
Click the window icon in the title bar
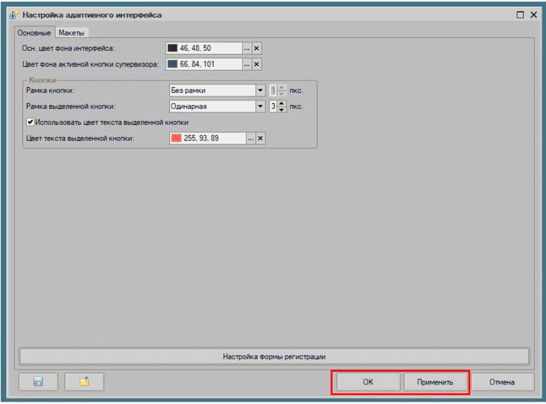pyautogui.click(x=14, y=15)
